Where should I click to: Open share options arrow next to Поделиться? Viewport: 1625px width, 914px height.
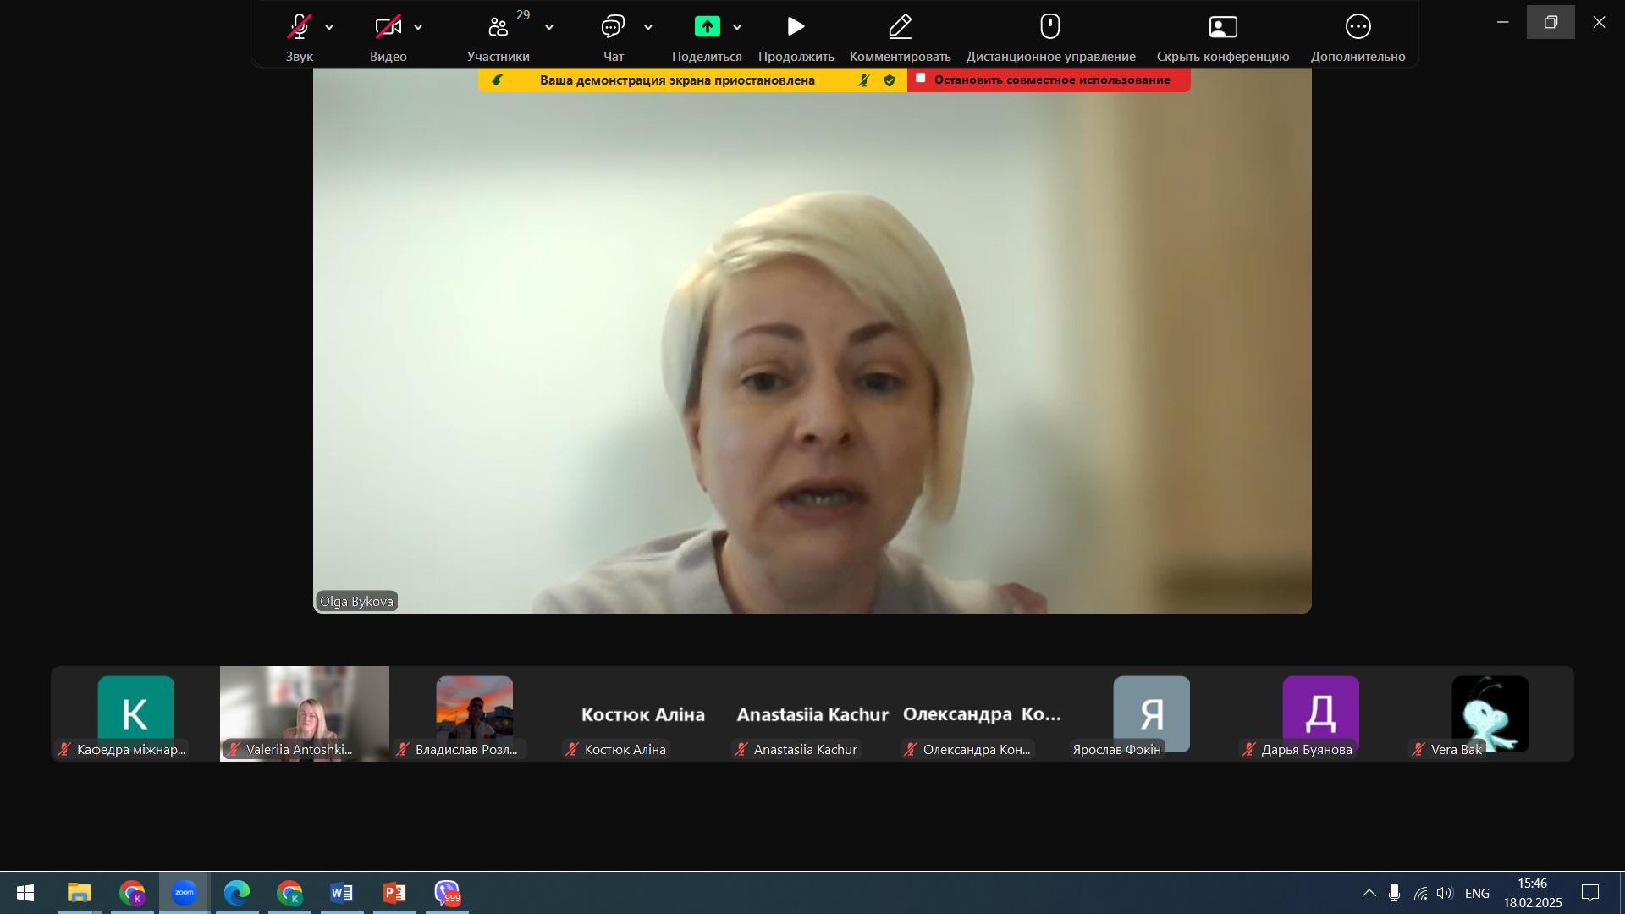tap(737, 28)
